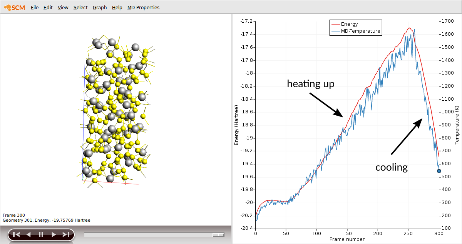This screenshot has height=244, width=462.
Task: Step forward one frame
Action: [x=54, y=234]
